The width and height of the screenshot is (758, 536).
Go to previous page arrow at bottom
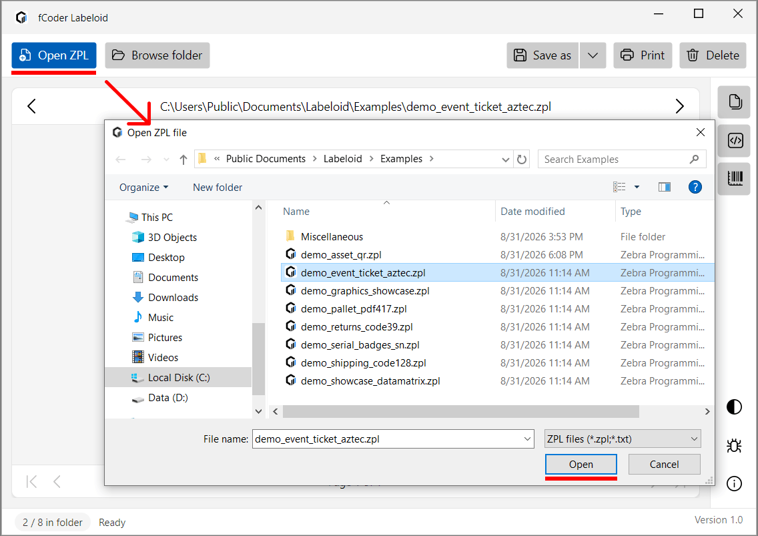[57, 481]
